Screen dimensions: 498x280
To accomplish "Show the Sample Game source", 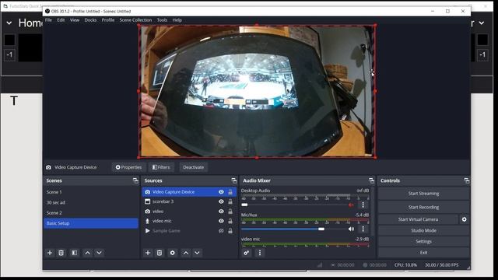I will (x=221, y=231).
